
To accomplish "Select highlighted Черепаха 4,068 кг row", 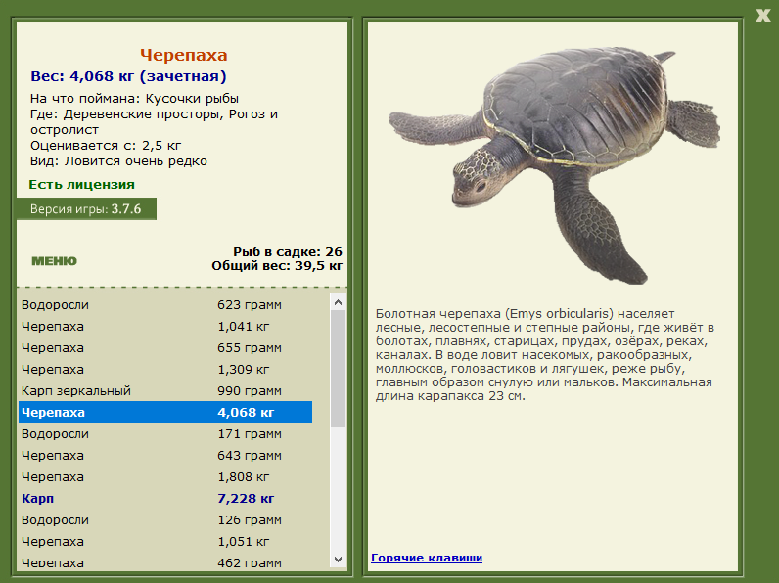I will click(165, 412).
